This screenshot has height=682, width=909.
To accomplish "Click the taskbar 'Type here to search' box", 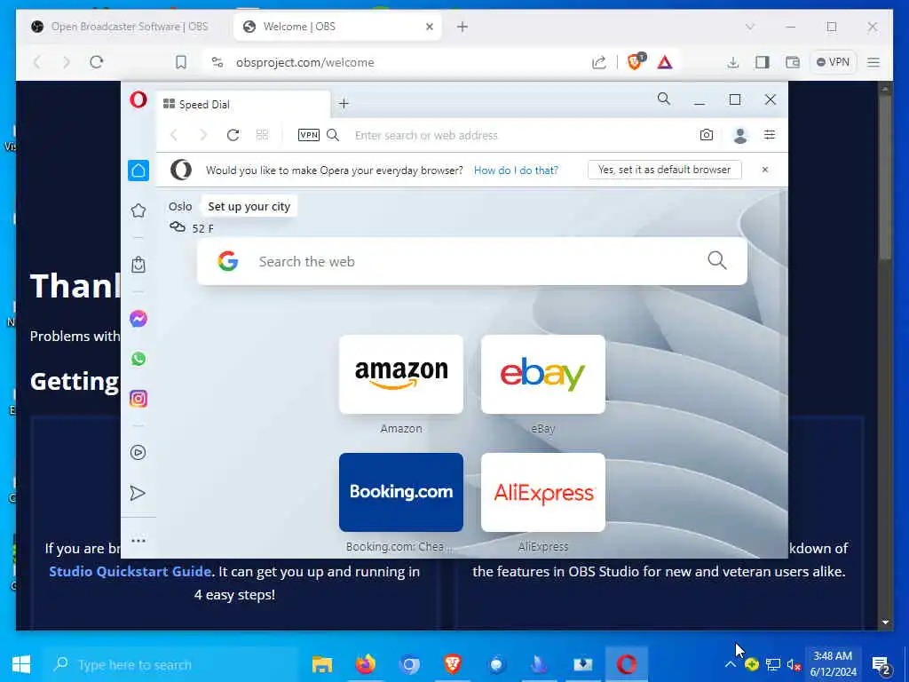I will [x=171, y=664].
